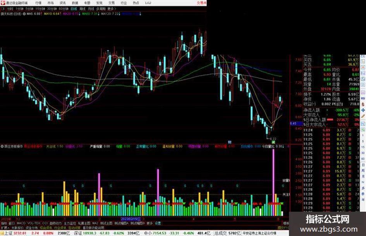Click the 周 weekly shortcut in right sidebar
This screenshot has width=366, height=236.
click(x=363, y=171)
